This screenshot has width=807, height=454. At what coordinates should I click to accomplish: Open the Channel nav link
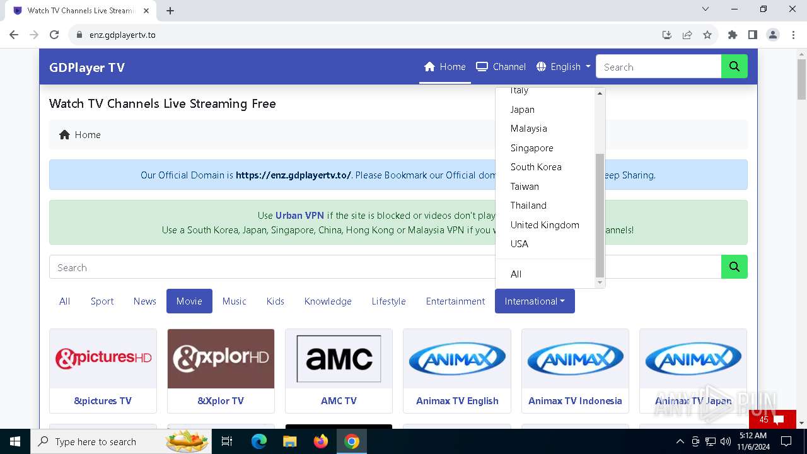pyautogui.click(x=501, y=67)
